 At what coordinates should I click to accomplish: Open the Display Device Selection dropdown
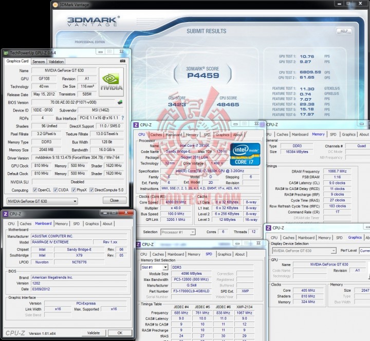click(x=304, y=251)
